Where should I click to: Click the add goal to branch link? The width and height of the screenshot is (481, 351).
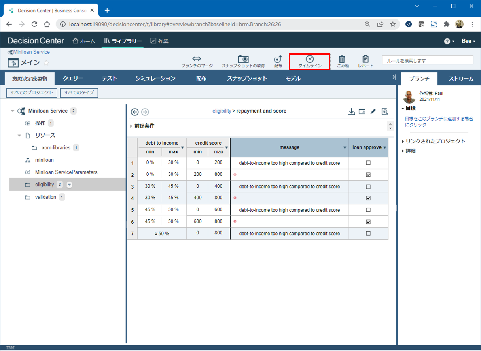439,121
